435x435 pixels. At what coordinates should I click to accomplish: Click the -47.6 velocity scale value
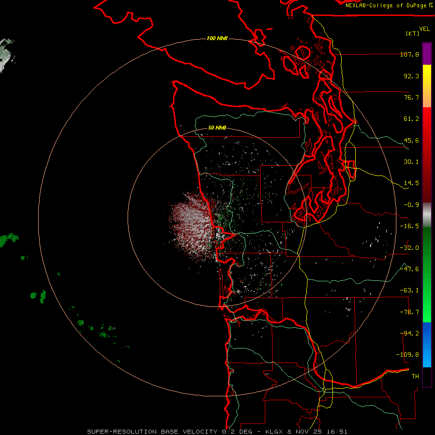click(409, 269)
